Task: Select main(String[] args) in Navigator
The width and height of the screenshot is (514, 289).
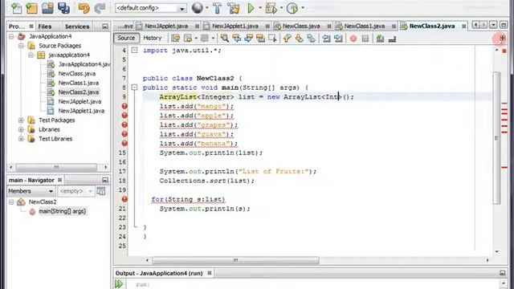Action: [x=63, y=211]
